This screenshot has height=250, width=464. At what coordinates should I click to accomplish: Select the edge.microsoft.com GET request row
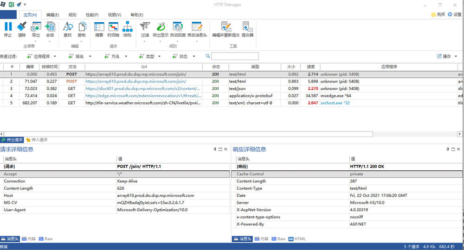click(144, 96)
